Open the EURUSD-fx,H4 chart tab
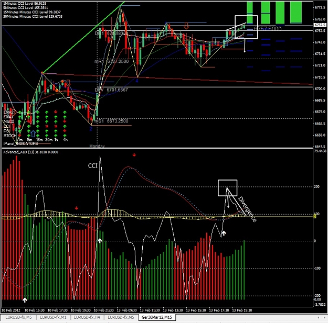 tap(87, 317)
